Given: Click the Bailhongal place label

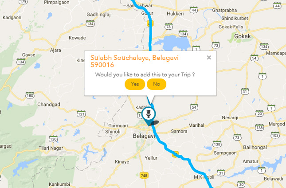Looking at the screenshot, I should (255, 147).
